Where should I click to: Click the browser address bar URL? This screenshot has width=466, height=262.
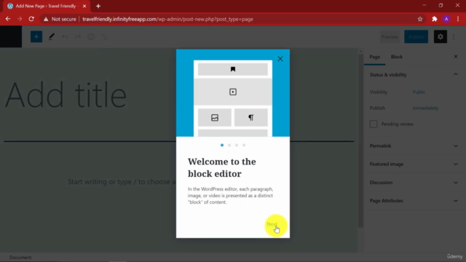tap(168, 19)
